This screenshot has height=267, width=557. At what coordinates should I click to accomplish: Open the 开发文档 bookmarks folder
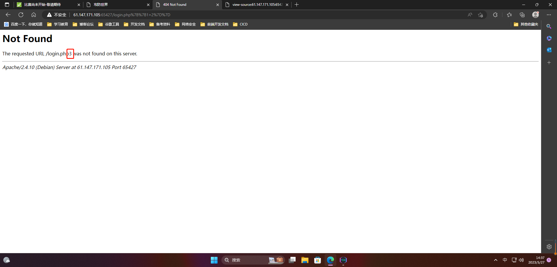tap(134, 24)
